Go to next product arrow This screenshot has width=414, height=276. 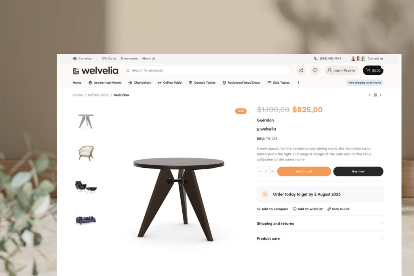[381, 95]
